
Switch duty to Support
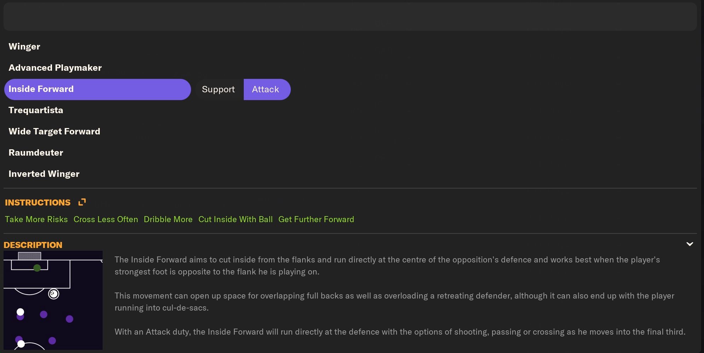pyautogui.click(x=218, y=89)
